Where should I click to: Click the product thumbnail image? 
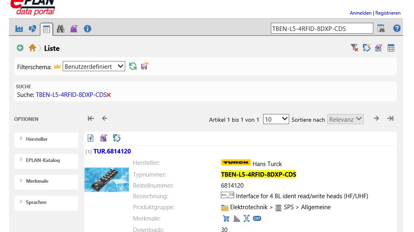pos(107,179)
